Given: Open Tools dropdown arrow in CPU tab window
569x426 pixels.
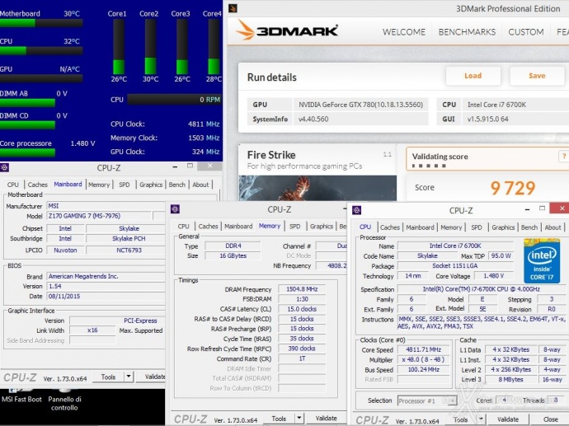Looking at the screenshot, I should pos(481,419).
